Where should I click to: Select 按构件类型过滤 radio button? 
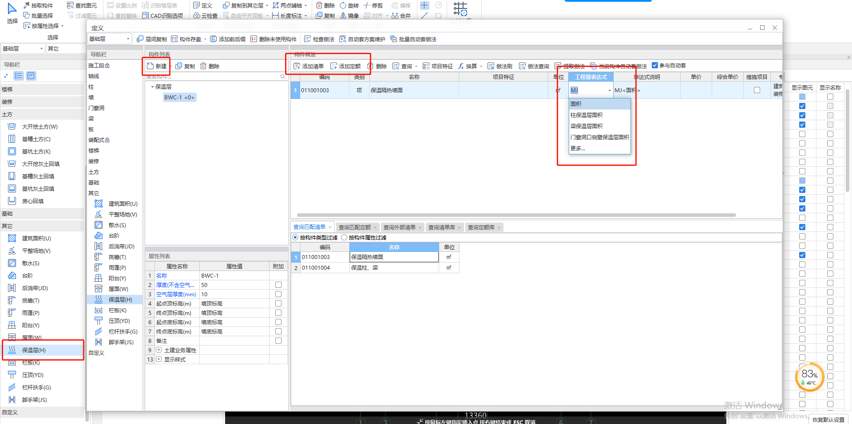coord(295,237)
